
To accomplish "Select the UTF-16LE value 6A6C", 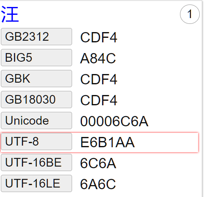I will click(x=98, y=184).
